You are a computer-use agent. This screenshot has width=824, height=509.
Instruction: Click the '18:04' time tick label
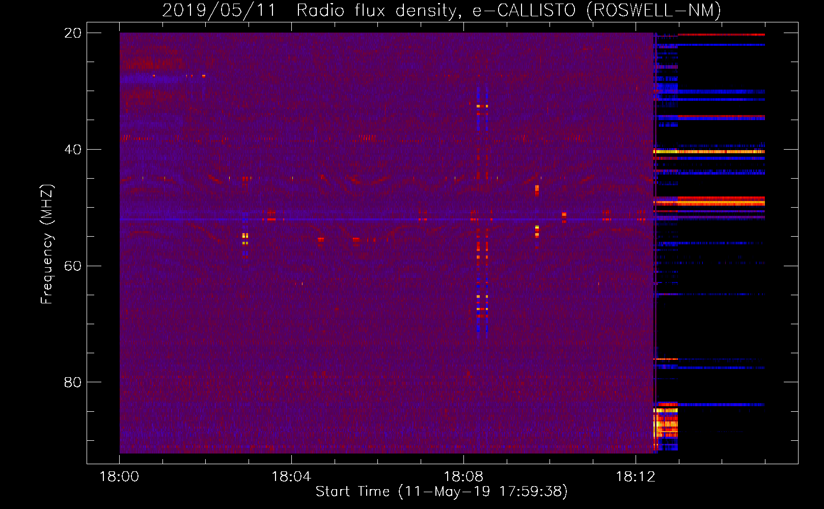[291, 477]
